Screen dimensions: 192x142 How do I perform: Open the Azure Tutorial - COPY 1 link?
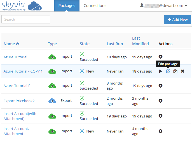click(x=23, y=71)
